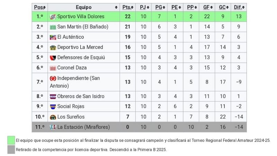Screen dimensions: 277x156
Task: Click Deportivo La Merced crest icon
Action: coord(53,47)
